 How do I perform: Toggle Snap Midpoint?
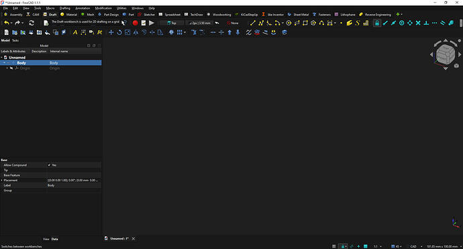pyautogui.click(x=393, y=23)
